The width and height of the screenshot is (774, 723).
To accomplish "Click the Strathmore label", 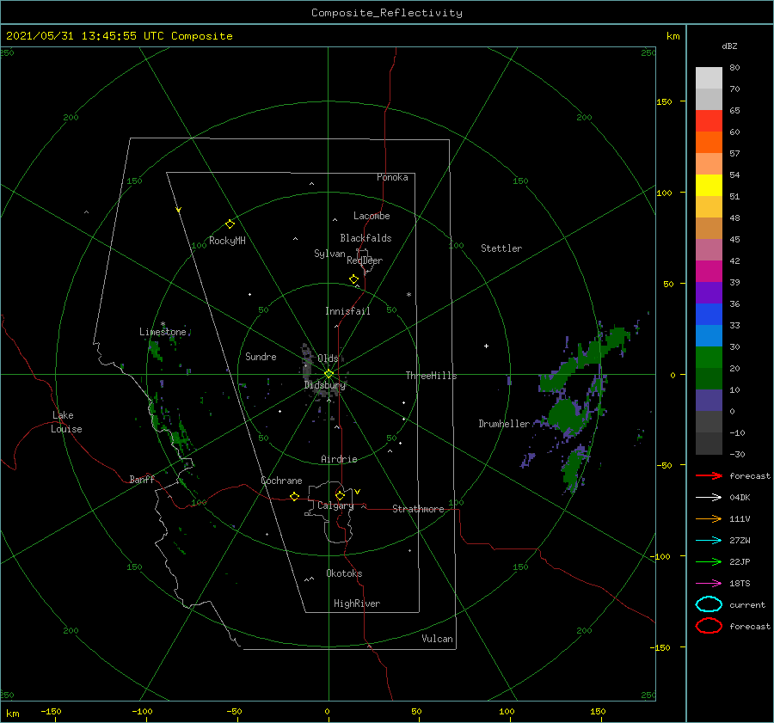I will click(x=418, y=509).
